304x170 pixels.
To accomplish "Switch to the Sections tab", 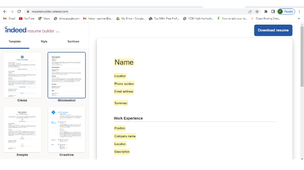I will [73, 42].
